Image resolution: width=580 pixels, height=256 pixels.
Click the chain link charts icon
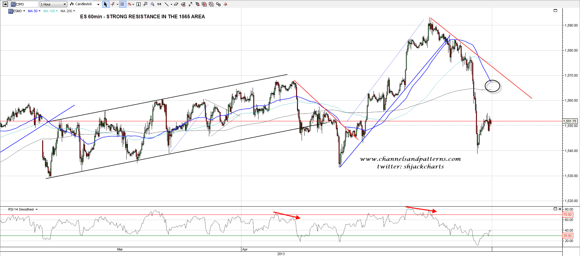point(218,4)
